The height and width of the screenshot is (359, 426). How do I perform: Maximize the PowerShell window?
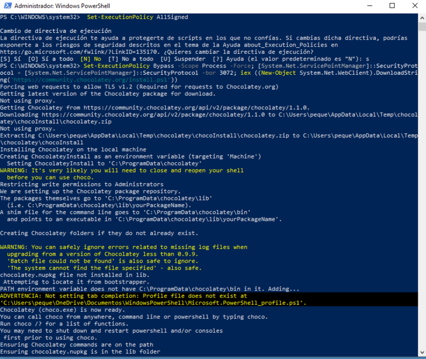tap(392, 6)
